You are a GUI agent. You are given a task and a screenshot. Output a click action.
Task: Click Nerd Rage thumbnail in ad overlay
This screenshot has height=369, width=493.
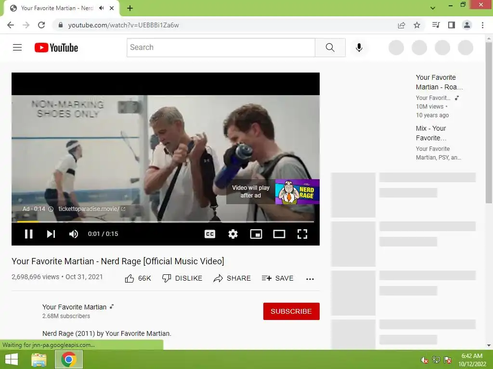(x=297, y=192)
